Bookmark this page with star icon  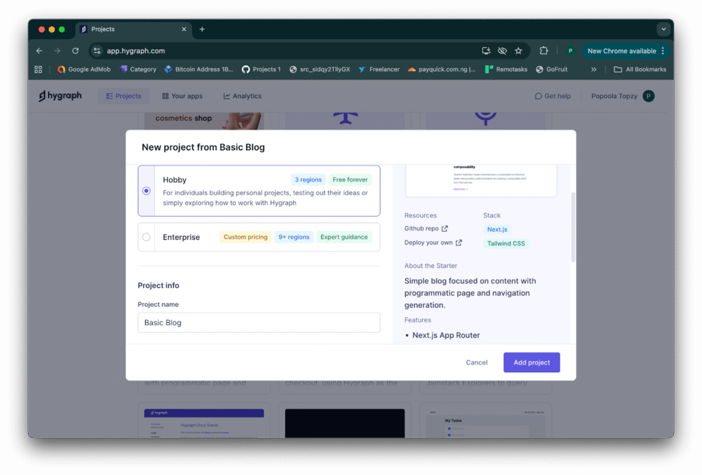tap(518, 51)
